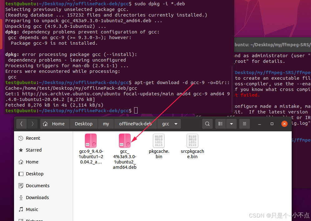The image size is (311, 221).
Task: Select the gcc path breadcrumb
Action: (166, 124)
